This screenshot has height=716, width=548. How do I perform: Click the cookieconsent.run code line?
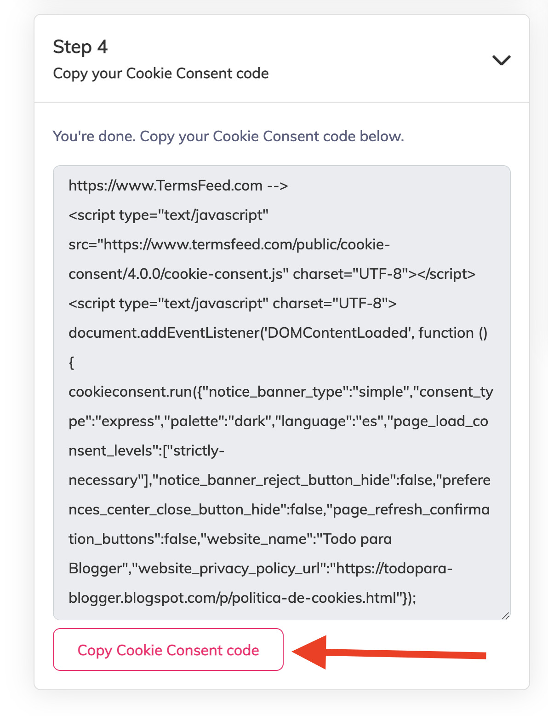280,392
